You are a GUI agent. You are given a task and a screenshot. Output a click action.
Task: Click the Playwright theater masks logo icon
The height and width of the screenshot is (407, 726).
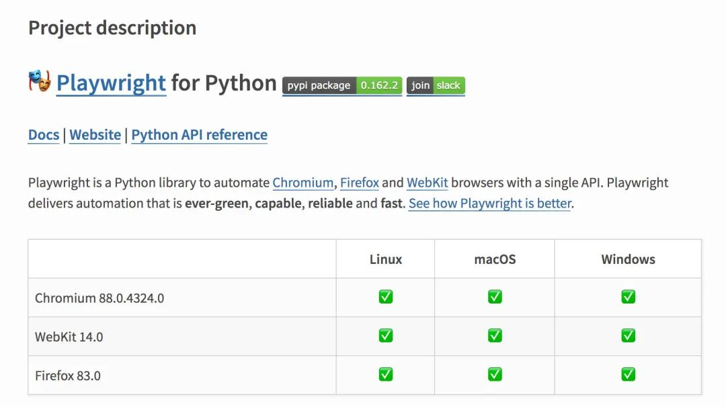(40, 81)
